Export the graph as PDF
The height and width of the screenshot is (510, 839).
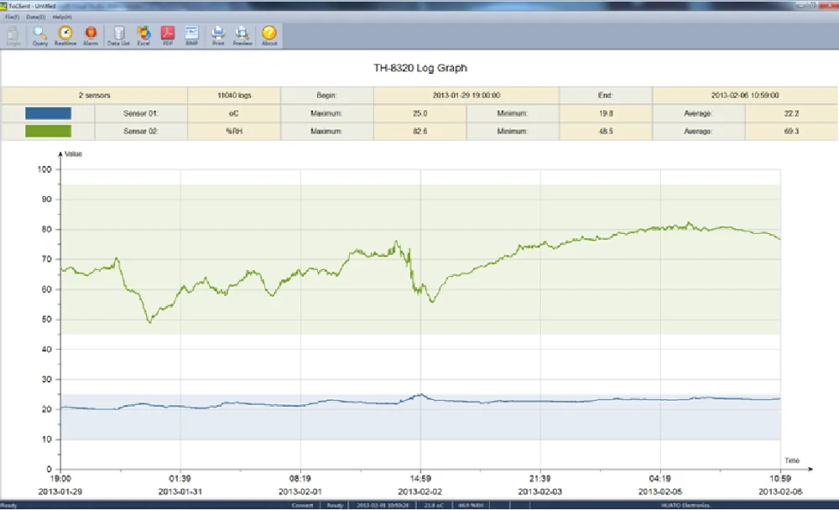[167, 34]
